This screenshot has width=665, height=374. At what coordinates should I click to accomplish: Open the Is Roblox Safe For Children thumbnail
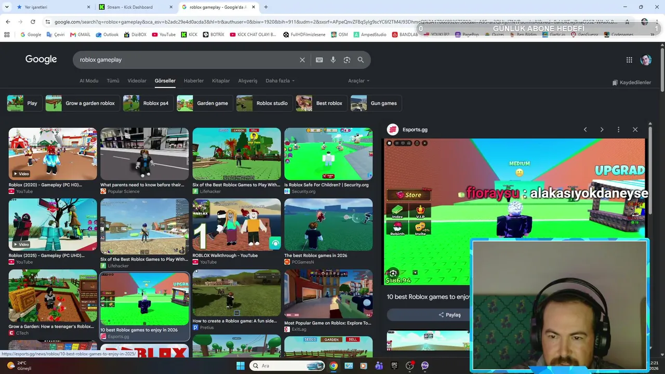(x=328, y=154)
